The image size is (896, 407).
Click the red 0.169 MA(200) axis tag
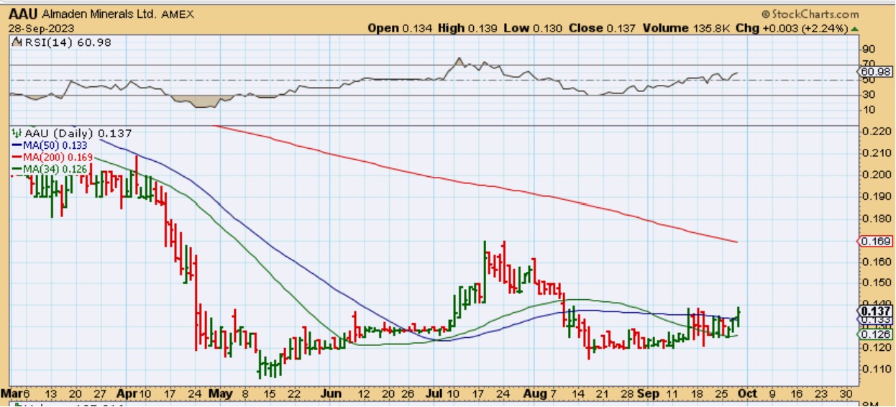[877, 242]
